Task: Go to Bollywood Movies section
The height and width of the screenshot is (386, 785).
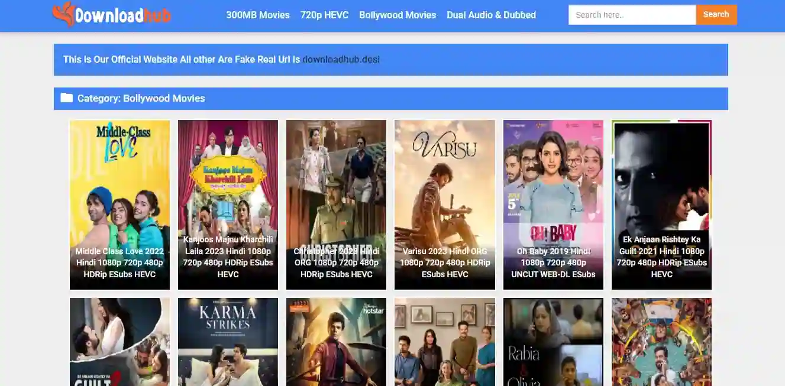Action: 398,15
